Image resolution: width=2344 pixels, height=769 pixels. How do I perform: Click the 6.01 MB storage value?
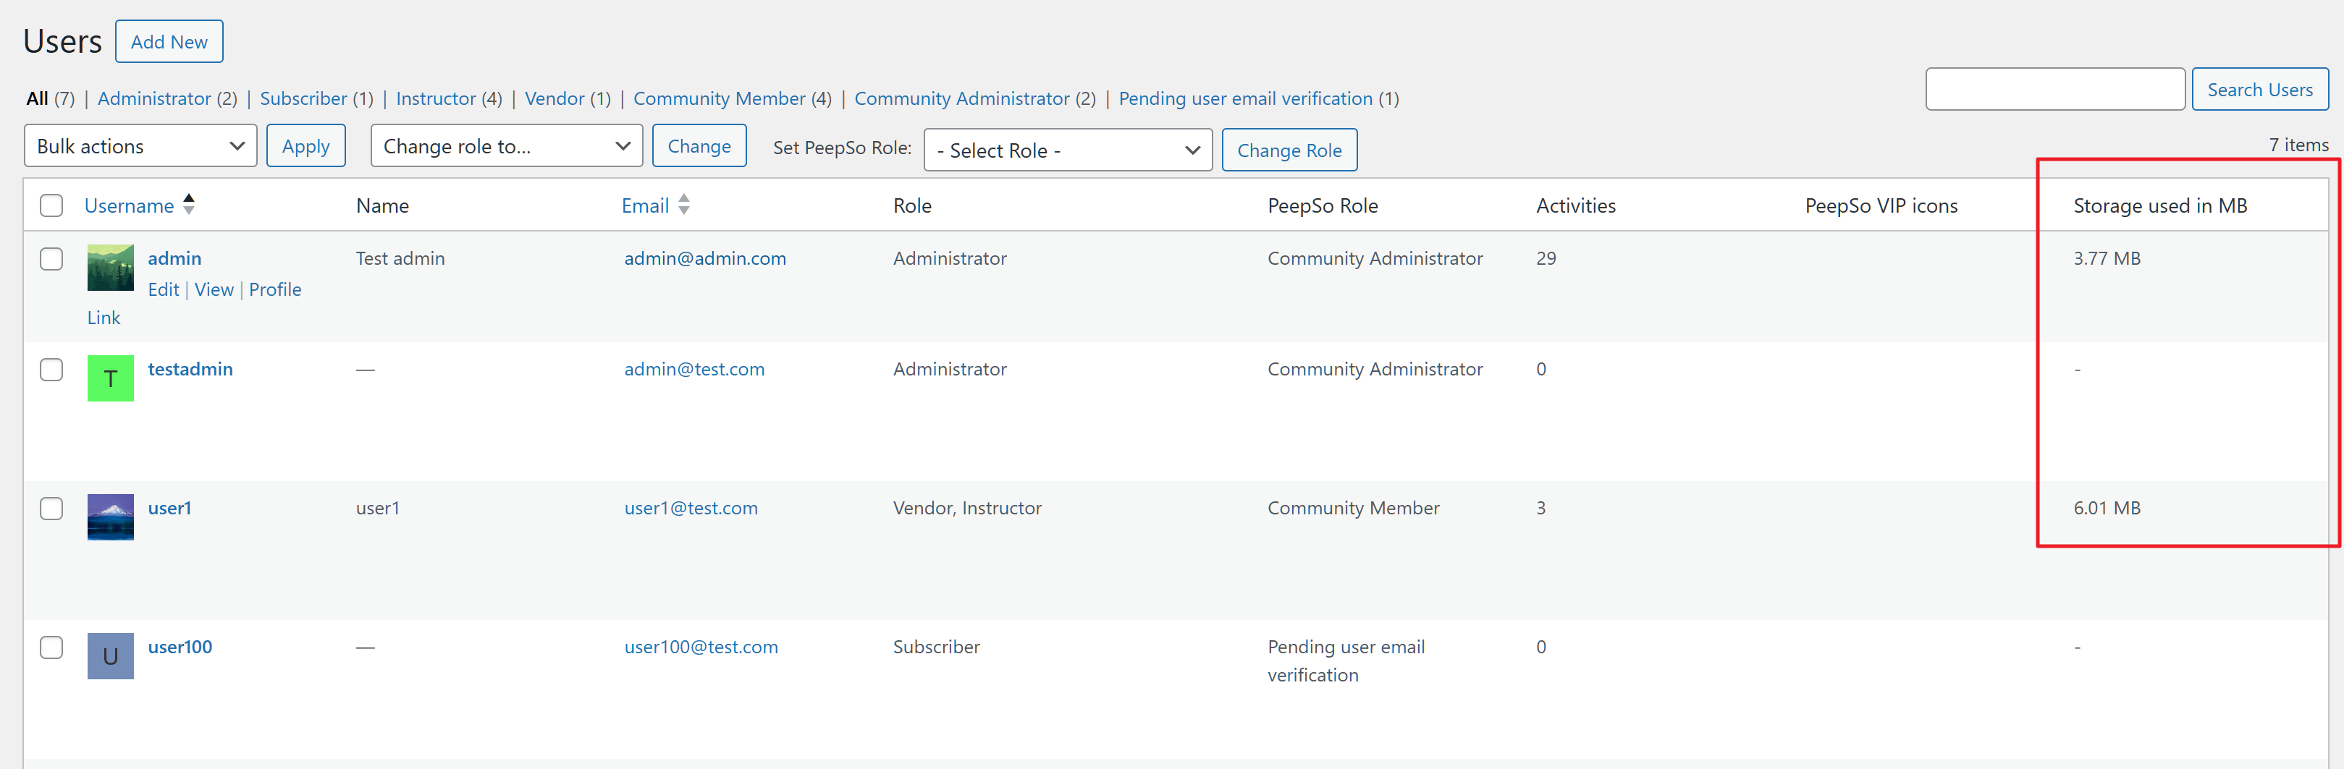pyautogui.click(x=2107, y=508)
